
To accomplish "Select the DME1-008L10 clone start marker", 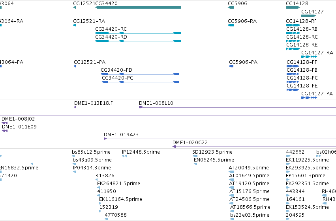I will 141,107.
